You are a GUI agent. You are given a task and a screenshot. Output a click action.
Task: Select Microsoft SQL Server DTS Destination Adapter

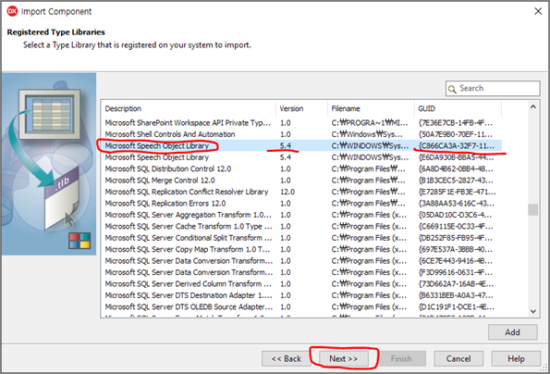coord(301,295)
